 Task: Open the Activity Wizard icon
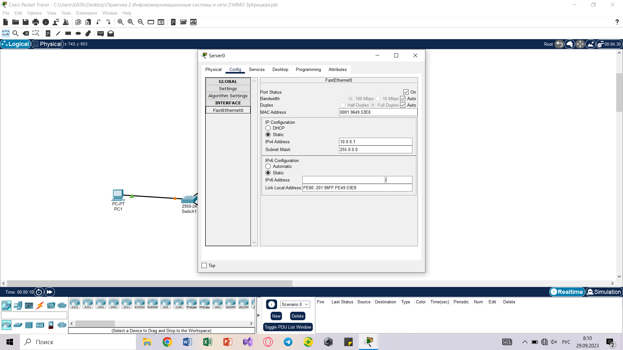(x=56, y=22)
